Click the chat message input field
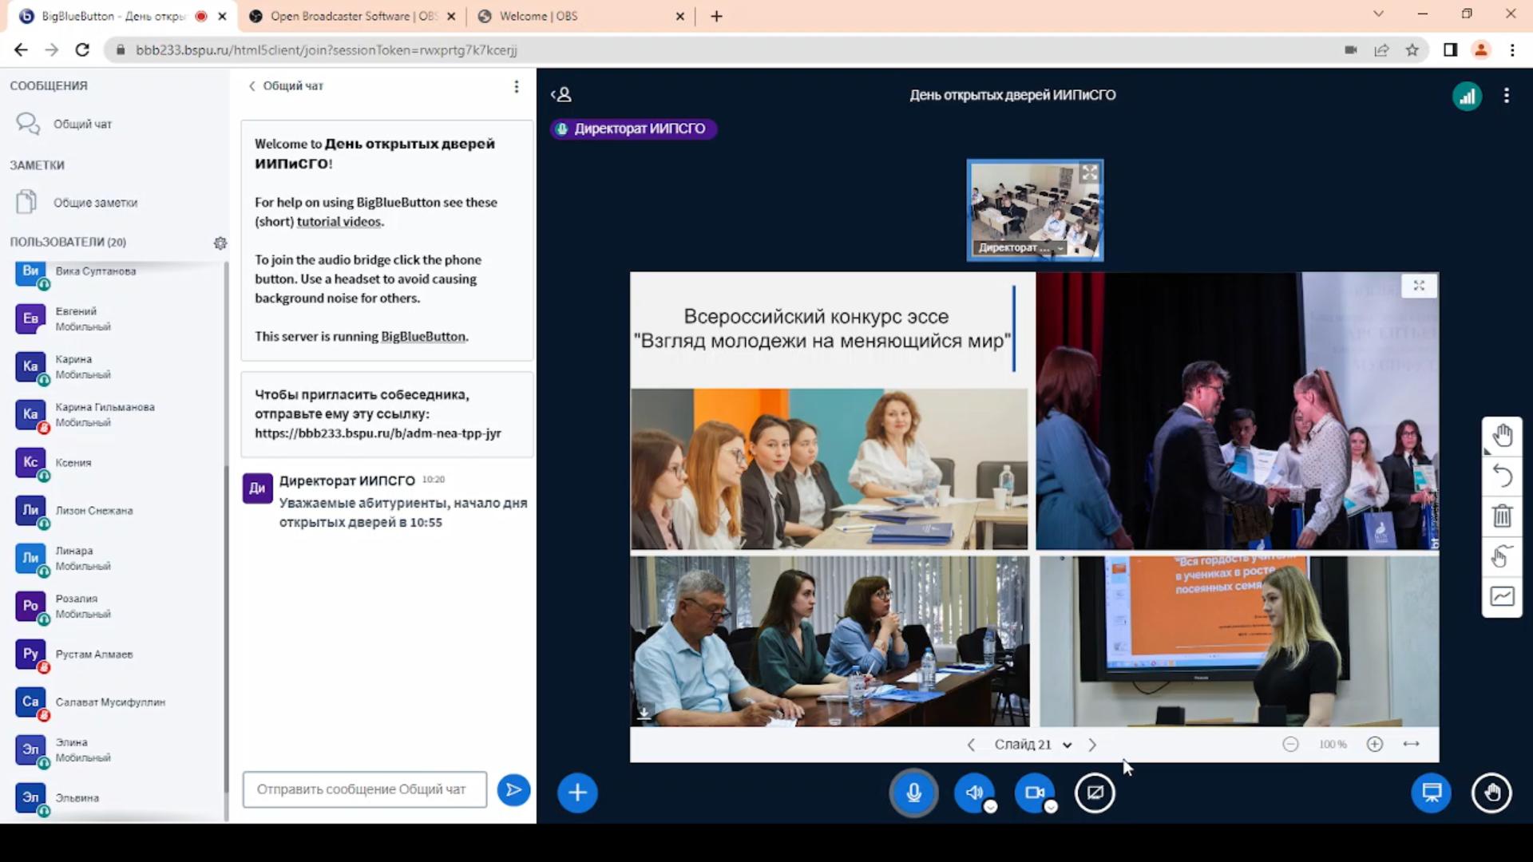Image resolution: width=1533 pixels, height=862 pixels. 364,789
